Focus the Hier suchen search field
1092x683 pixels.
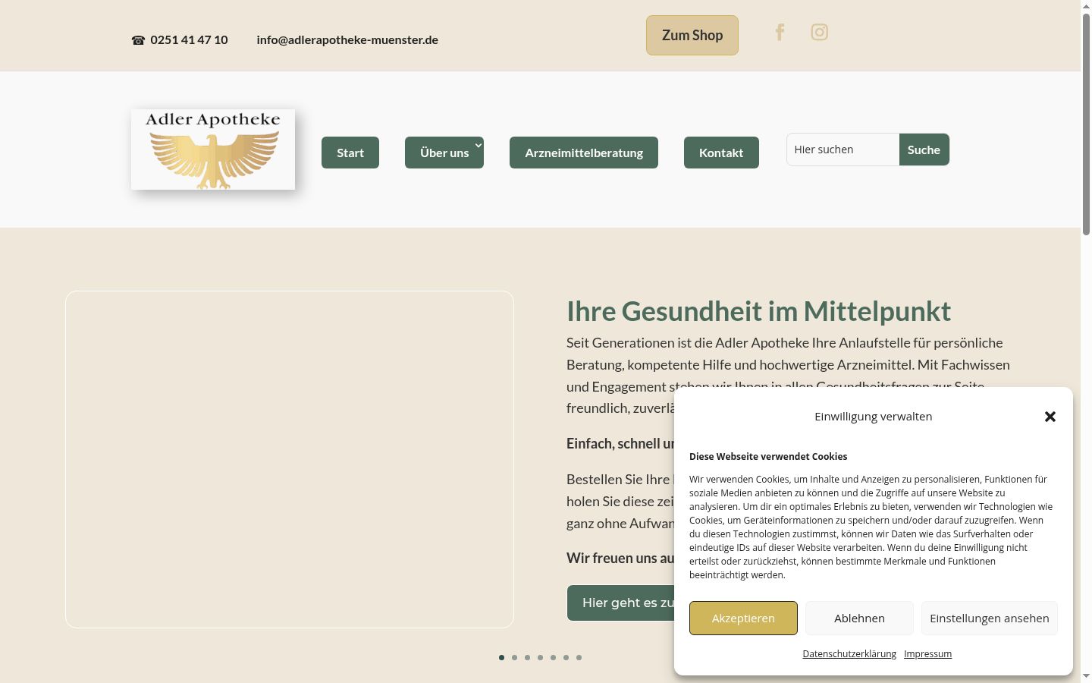(x=843, y=150)
